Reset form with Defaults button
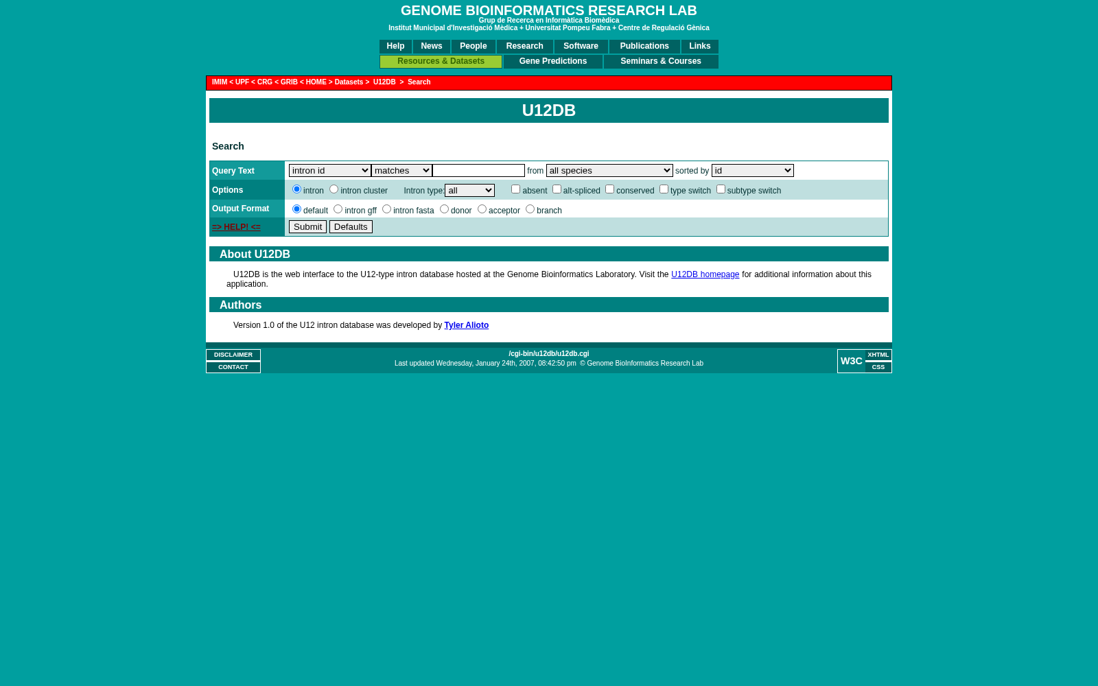The height and width of the screenshot is (686, 1098). click(x=351, y=227)
